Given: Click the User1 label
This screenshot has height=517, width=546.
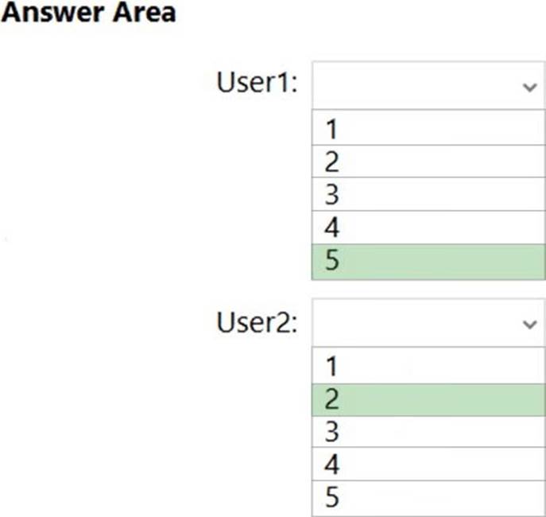Looking at the screenshot, I should 256,84.
